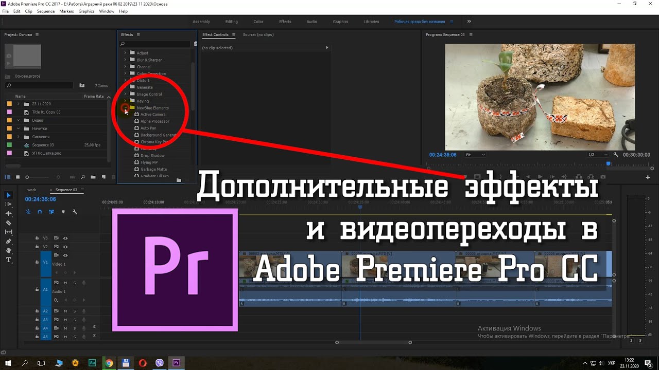This screenshot has width=659, height=370.
Task: Mute audio track A1
Action: point(65,283)
